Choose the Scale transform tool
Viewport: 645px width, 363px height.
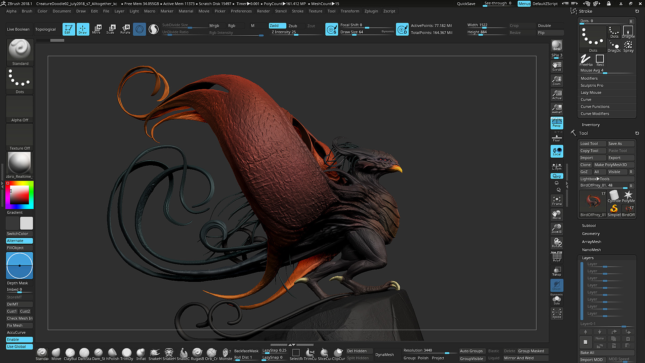(111, 29)
